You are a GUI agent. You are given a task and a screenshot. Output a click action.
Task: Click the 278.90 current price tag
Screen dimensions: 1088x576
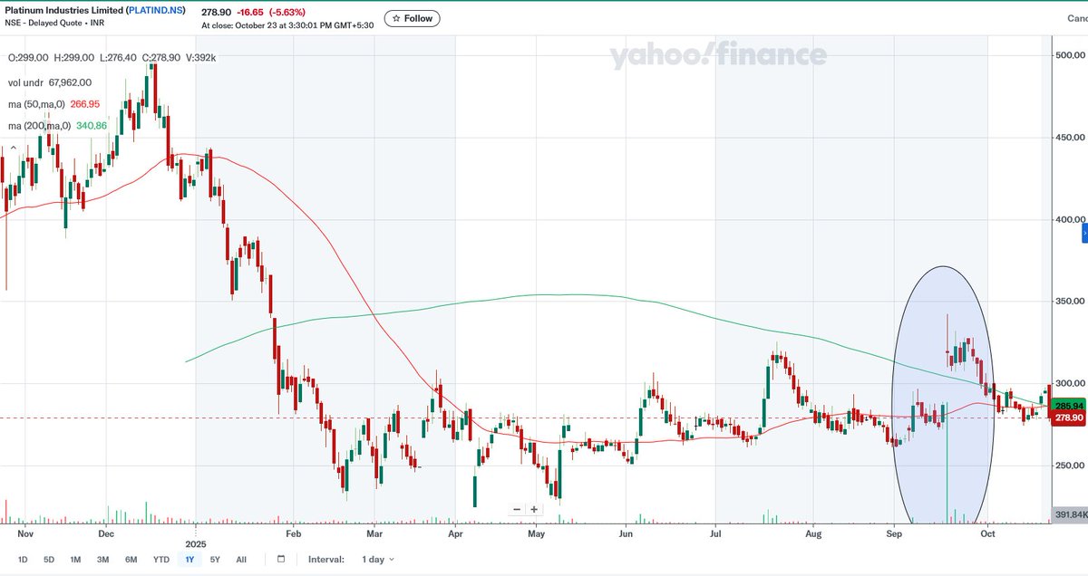(1067, 417)
